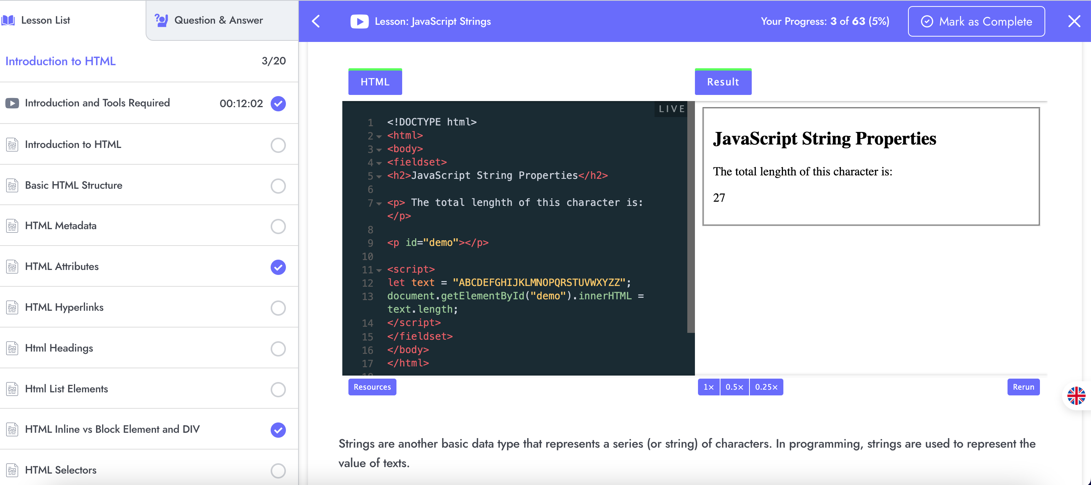Click document icon beside HTML Metadata lesson
This screenshot has height=485, width=1091.
pyautogui.click(x=12, y=226)
